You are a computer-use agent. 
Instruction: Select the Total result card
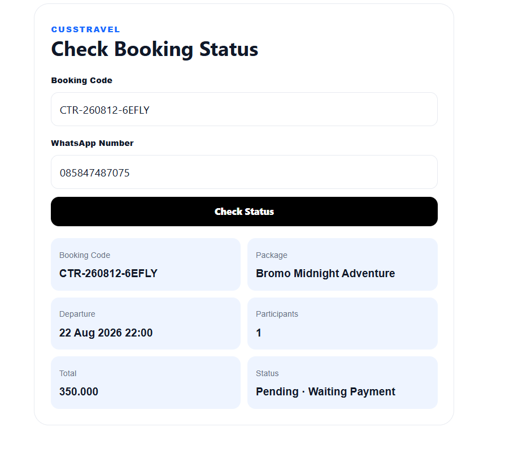point(146,383)
